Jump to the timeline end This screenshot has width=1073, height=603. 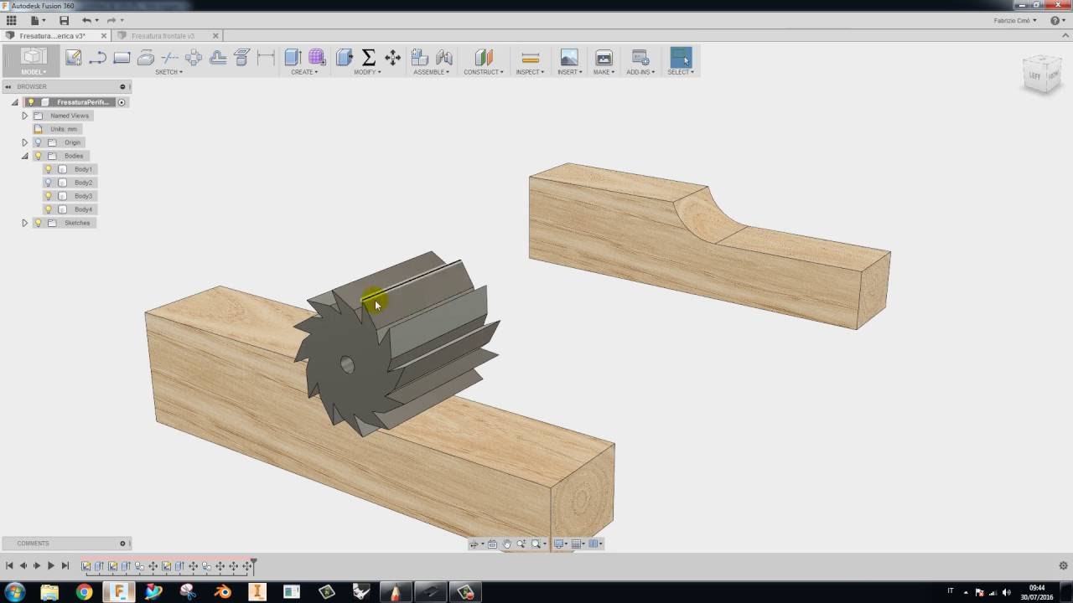65,566
